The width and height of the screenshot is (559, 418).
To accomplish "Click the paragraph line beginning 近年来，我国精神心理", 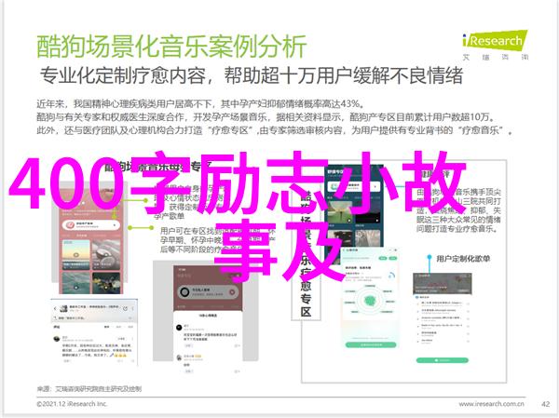I will click(x=201, y=103).
